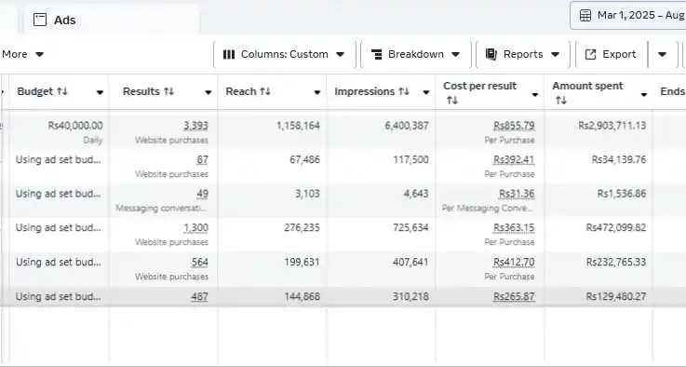The image size is (686, 367).
Task: Select the Rs232,765.33 amount spent
Action: point(616,262)
